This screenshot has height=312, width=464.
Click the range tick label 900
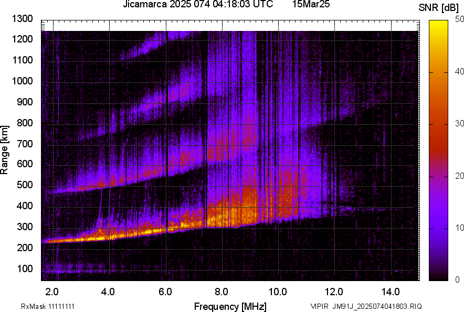tap(25, 102)
